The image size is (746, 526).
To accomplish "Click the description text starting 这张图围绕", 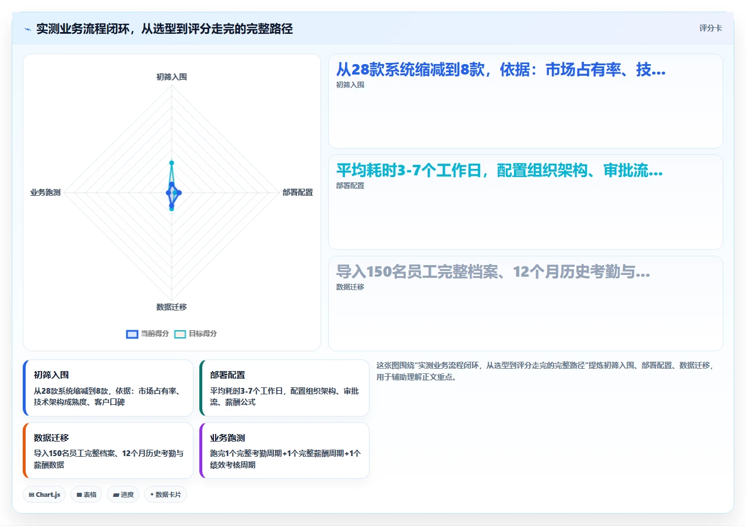I will [545, 371].
